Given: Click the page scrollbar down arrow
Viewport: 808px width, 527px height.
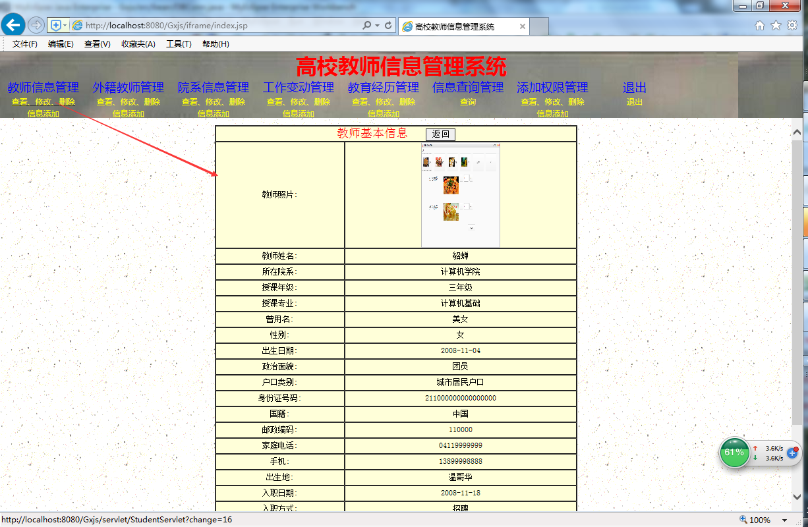Looking at the screenshot, I should pos(797,497).
